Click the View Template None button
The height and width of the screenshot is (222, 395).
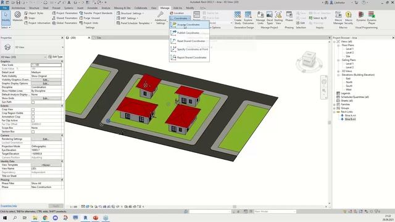46,165
